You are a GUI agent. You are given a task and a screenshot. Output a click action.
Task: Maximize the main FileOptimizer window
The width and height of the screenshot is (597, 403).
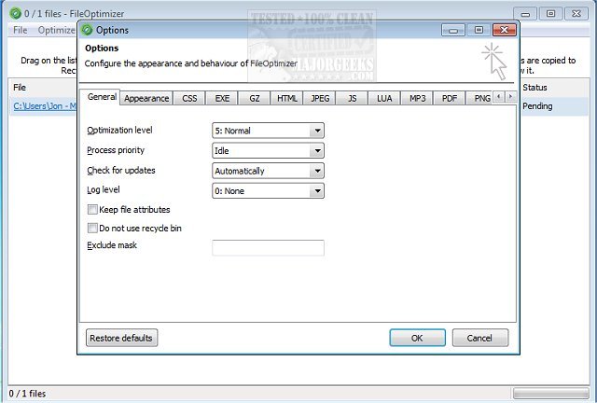click(550, 14)
